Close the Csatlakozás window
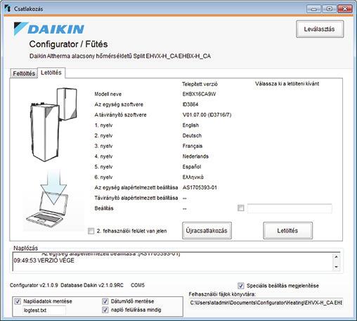The width and height of the screenshot is (357, 321). tap(344, 9)
